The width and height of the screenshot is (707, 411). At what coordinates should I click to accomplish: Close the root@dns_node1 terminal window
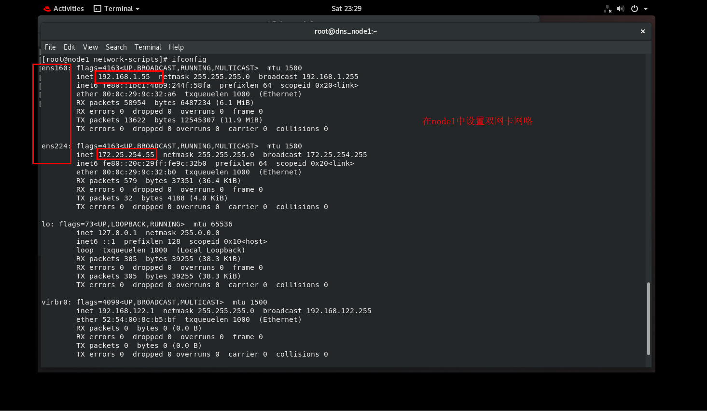643,31
